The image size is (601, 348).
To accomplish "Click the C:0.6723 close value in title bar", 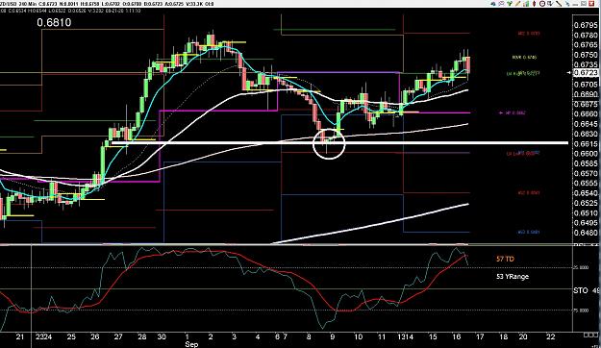I will (x=49, y=4).
